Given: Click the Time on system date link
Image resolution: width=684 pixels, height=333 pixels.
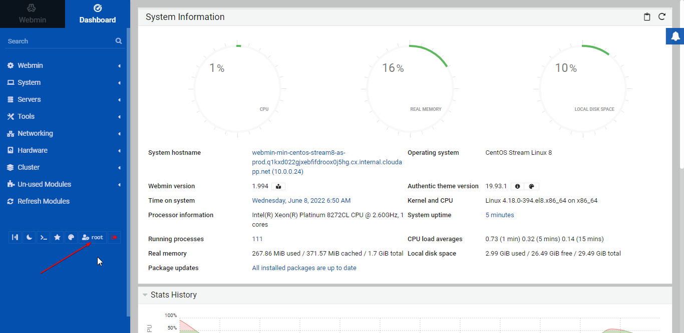Looking at the screenshot, I should (301, 201).
